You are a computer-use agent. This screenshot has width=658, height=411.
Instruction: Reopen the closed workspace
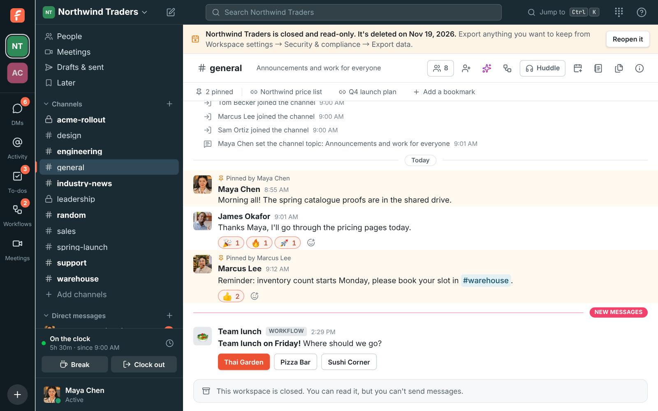pos(628,39)
